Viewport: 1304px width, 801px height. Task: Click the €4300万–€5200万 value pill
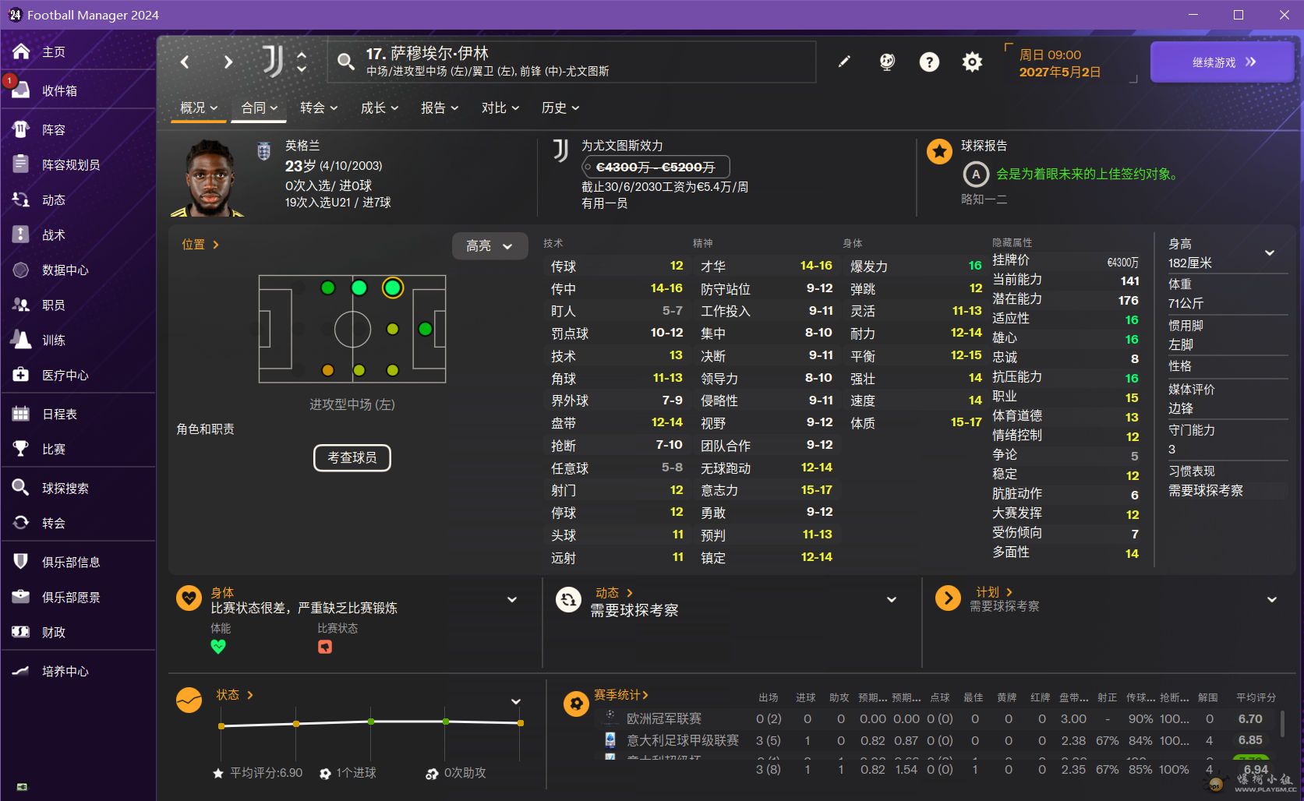[x=656, y=167]
